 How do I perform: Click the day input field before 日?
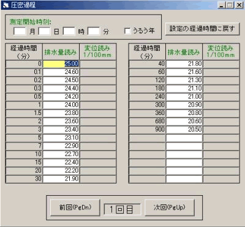tap(44, 31)
